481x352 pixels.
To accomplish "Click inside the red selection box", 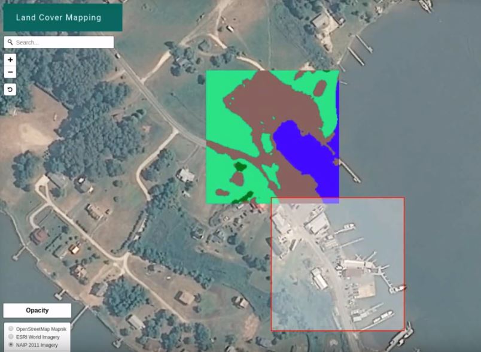I will (x=337, y=264).
